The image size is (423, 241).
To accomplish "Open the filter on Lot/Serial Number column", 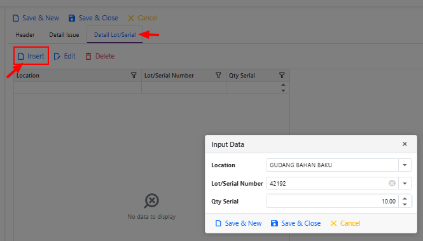I will coord(218,76).
